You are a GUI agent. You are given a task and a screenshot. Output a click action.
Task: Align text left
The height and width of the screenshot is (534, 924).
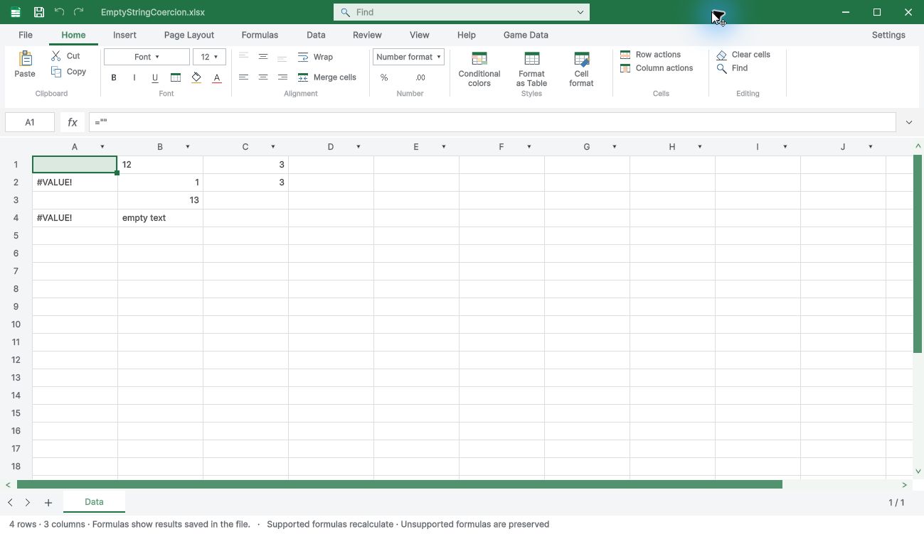tap(243, 77)
